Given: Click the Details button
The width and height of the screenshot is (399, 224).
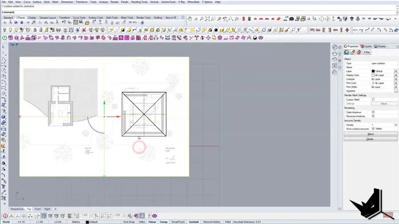Looking at the screenshot, I should [370, 139].
